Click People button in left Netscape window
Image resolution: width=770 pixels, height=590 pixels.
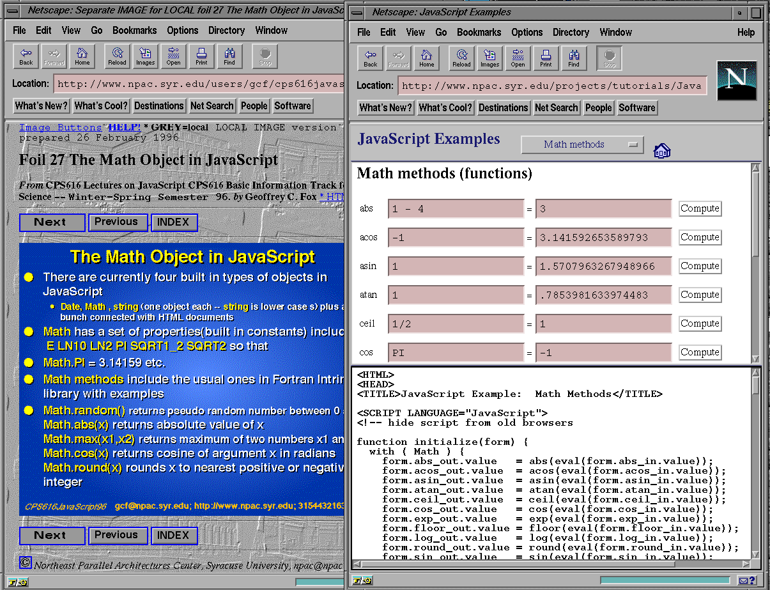[x=254, y=106]
